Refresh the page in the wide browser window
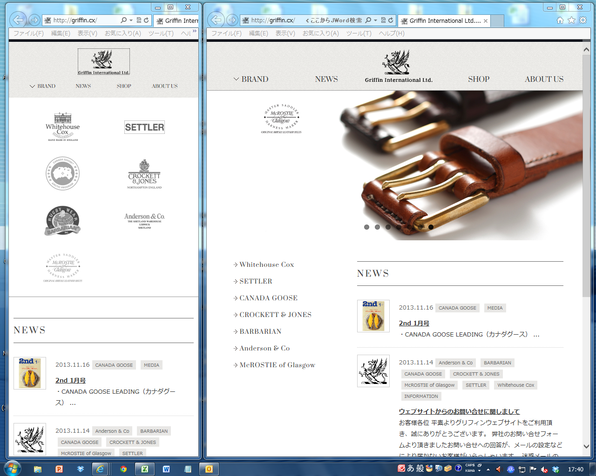 click(x=391, y=20)
